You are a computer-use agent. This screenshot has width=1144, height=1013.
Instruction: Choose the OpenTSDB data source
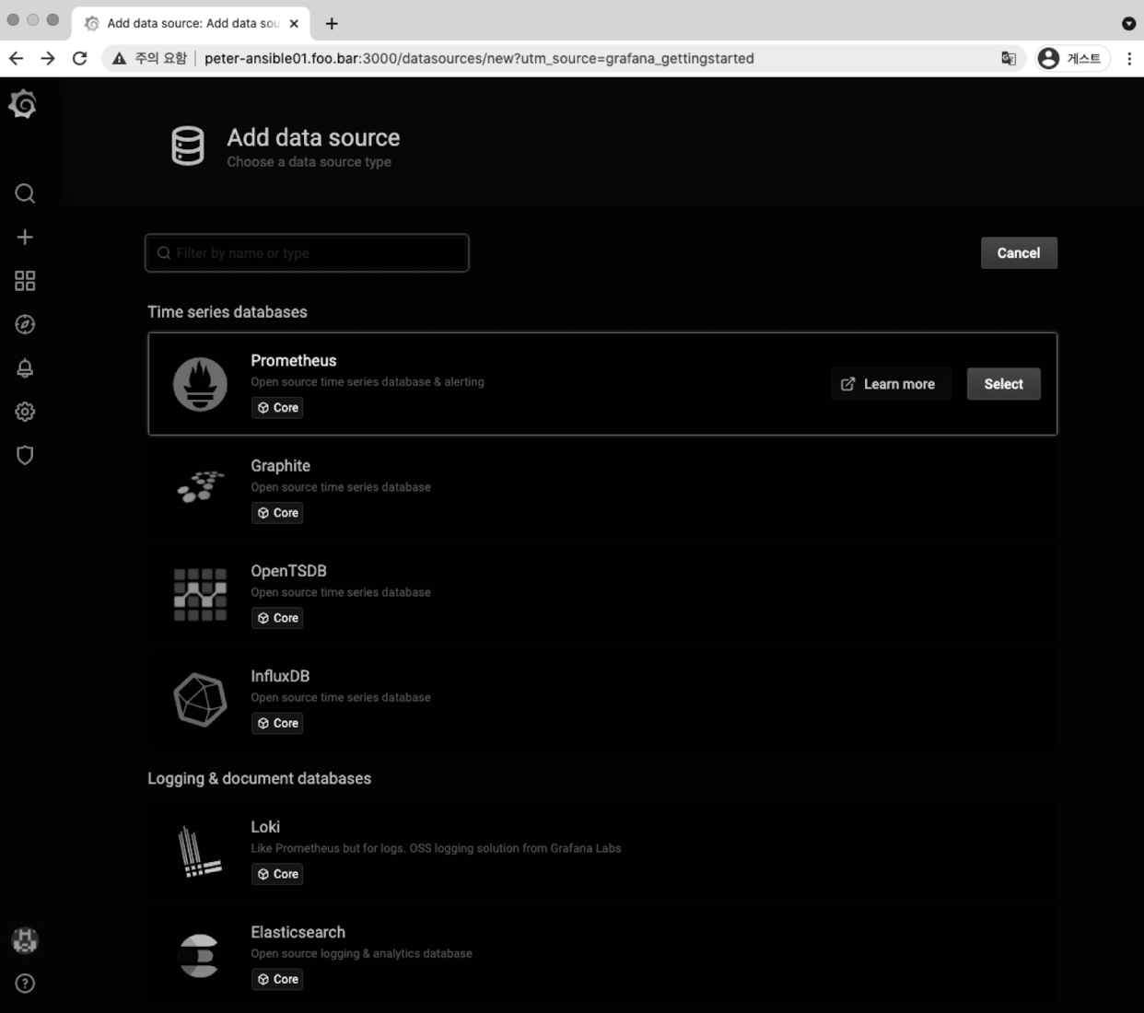(x=602, y=594)
